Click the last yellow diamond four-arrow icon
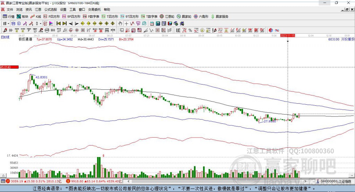355x192 pixels. pyautogui.click(x=113, y=24)
